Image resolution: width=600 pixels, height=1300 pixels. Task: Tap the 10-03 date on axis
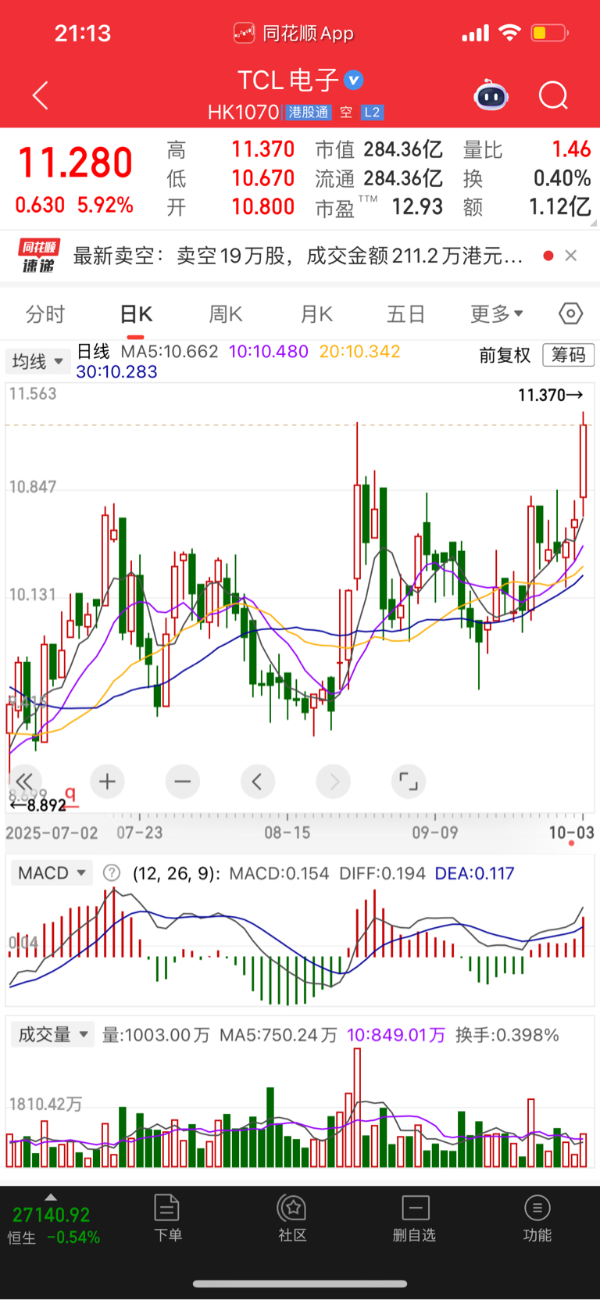[x=572, y=833]
